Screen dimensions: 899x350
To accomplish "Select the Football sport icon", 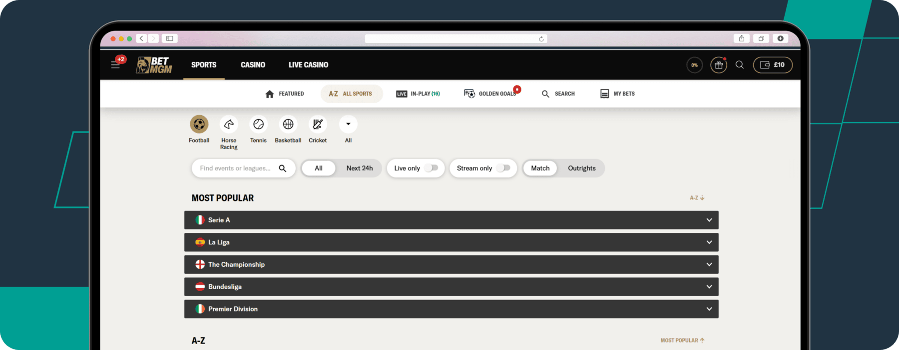I will tap(199, 124).
